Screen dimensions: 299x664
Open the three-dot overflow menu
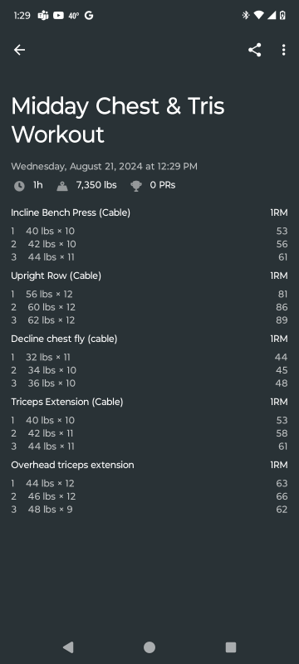[x=283, y=50]
